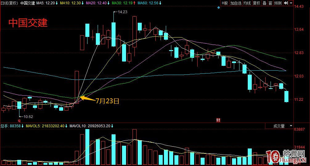310x166 pixels.
Task: Click the 10.62 low price label
Action: tap(28, 117)
